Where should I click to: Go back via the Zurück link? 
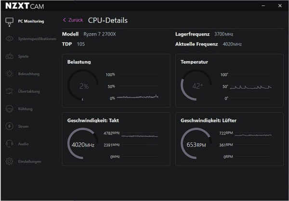[x=76, y=20]
